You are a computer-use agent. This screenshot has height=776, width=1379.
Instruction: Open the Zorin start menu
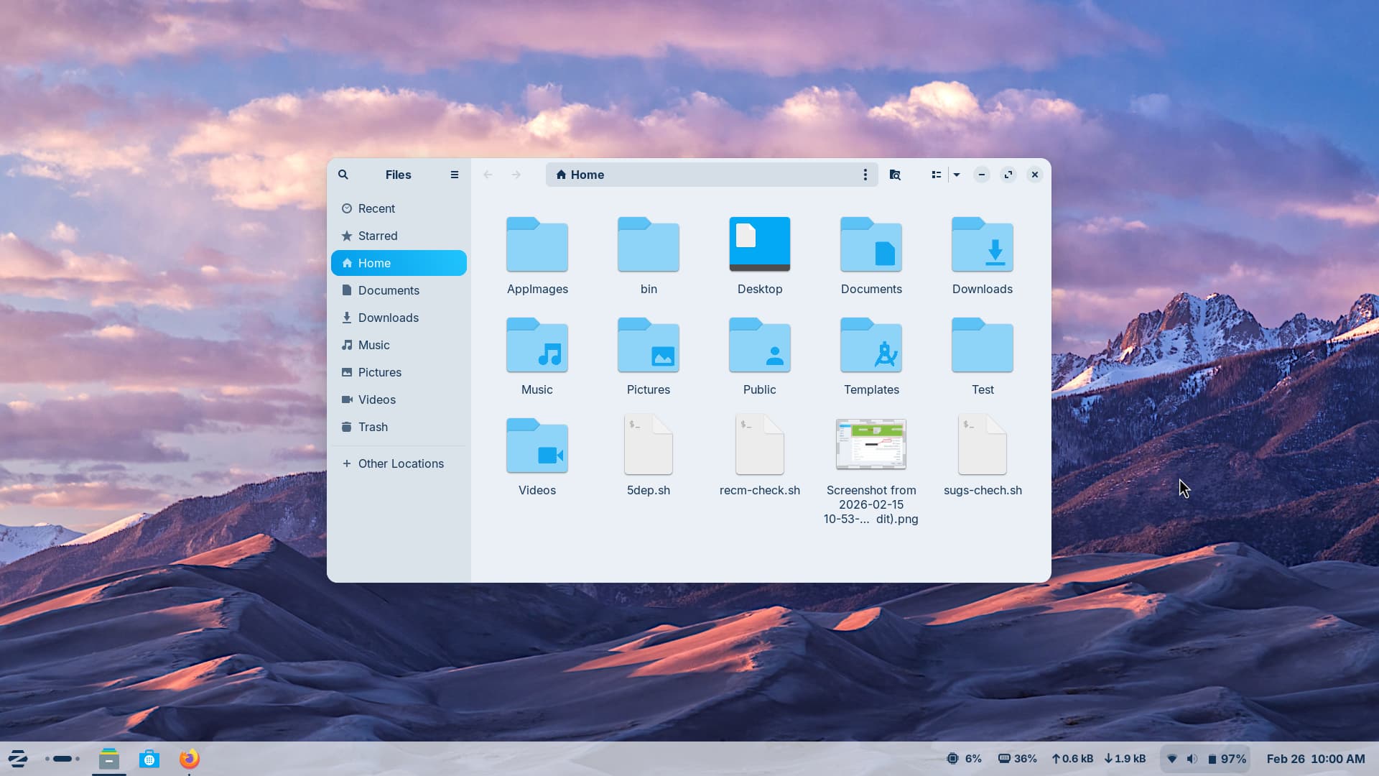(18, 759)
